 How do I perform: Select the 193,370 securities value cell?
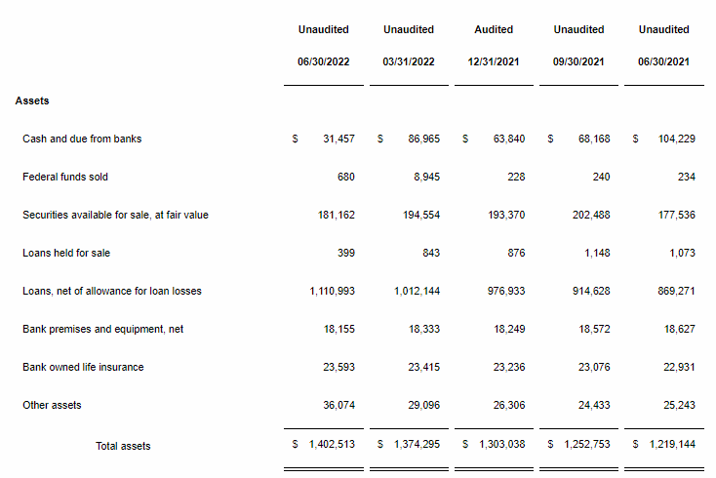pyautogui.click(x=504, y=215)
